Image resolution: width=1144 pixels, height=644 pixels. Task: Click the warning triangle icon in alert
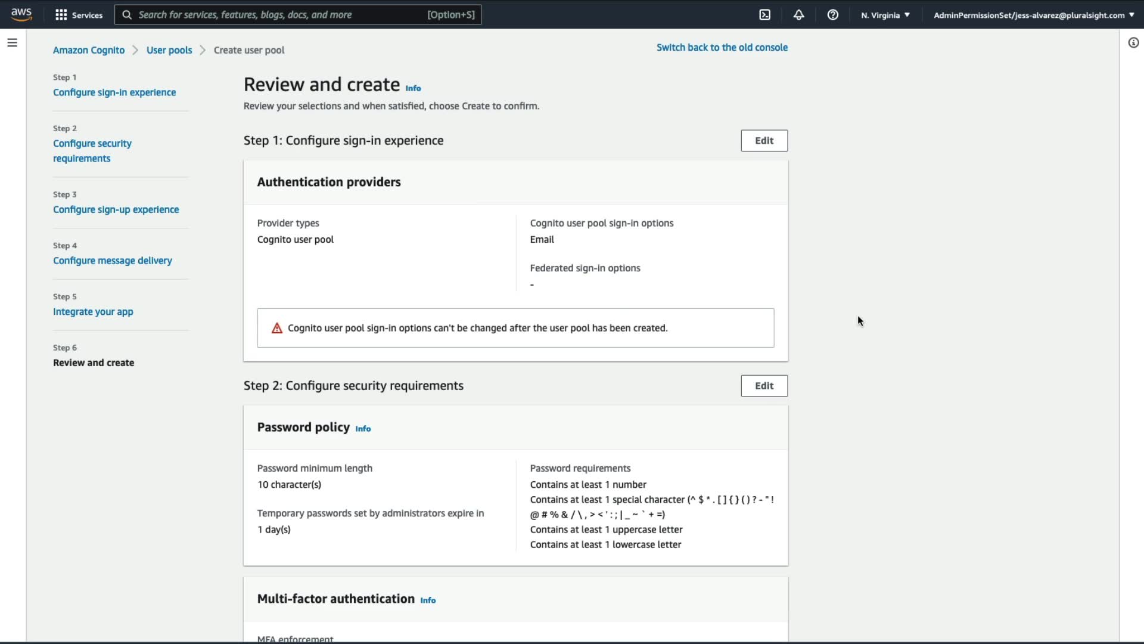[276, 328]
